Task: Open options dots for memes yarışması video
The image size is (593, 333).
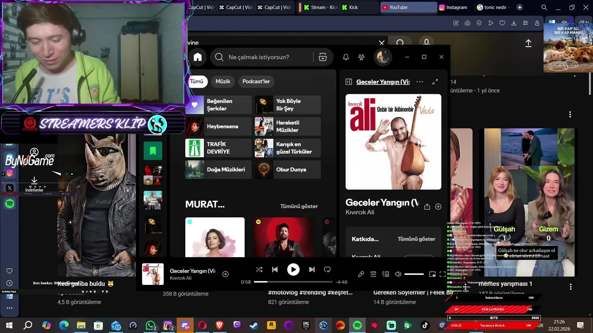Action: coord(570,287)
